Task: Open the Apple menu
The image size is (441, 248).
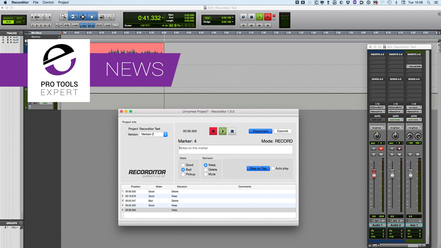Action: coord(5,2)
